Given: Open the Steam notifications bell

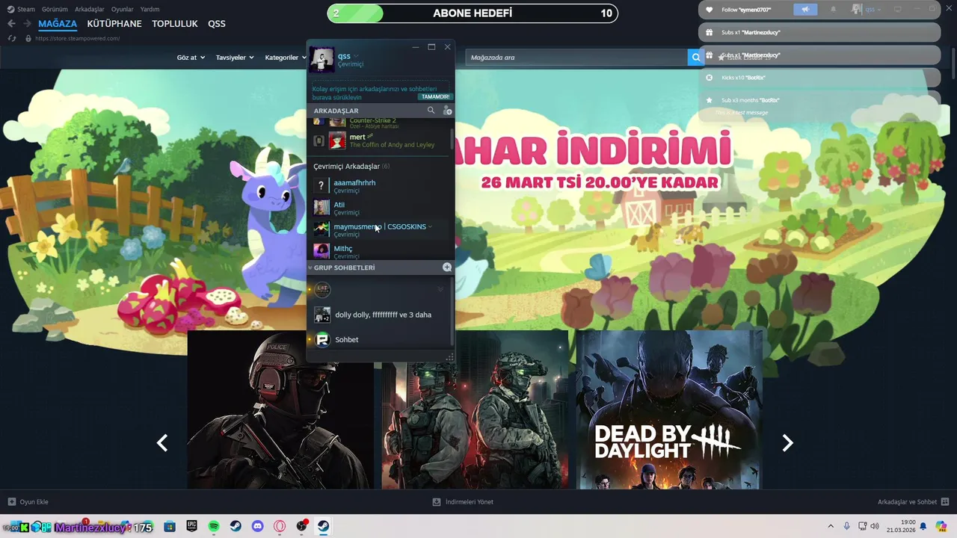Looking at the screenshot, I should (833, 10).
